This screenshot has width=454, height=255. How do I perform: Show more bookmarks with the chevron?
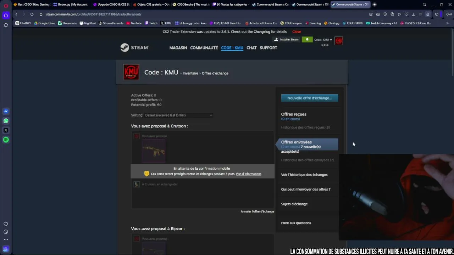[448, 23]
